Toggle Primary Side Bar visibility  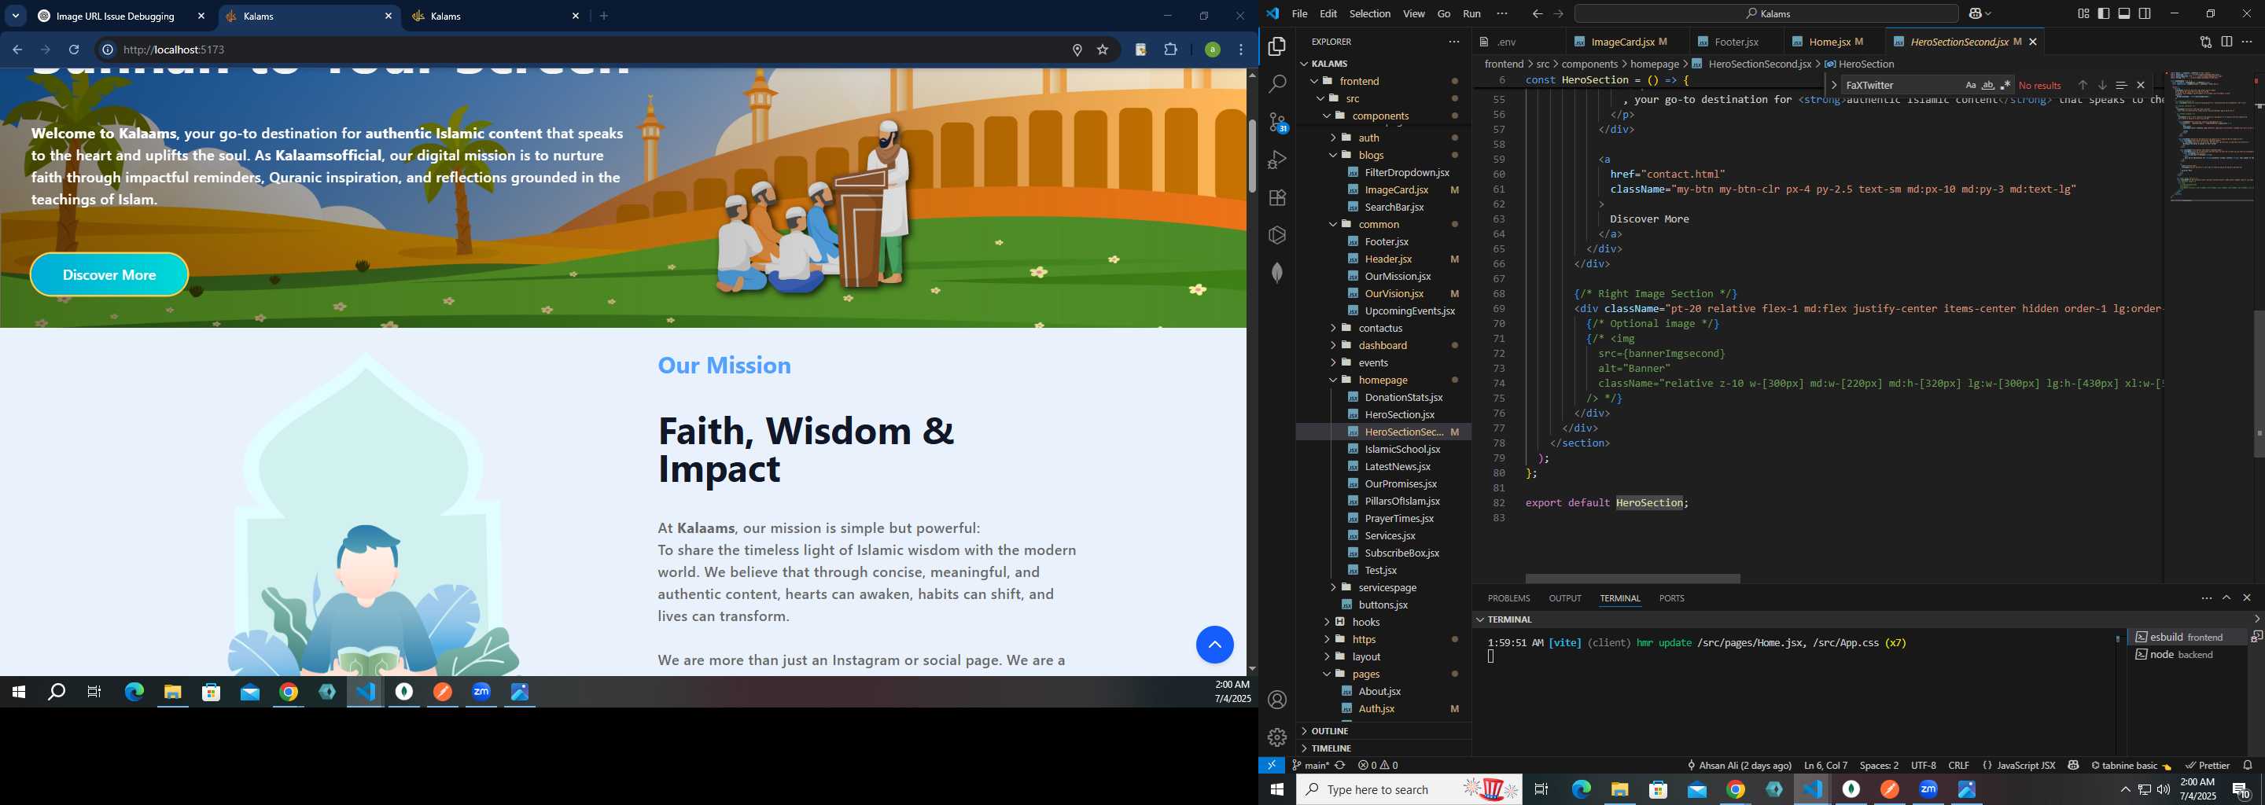point(2103,14)
